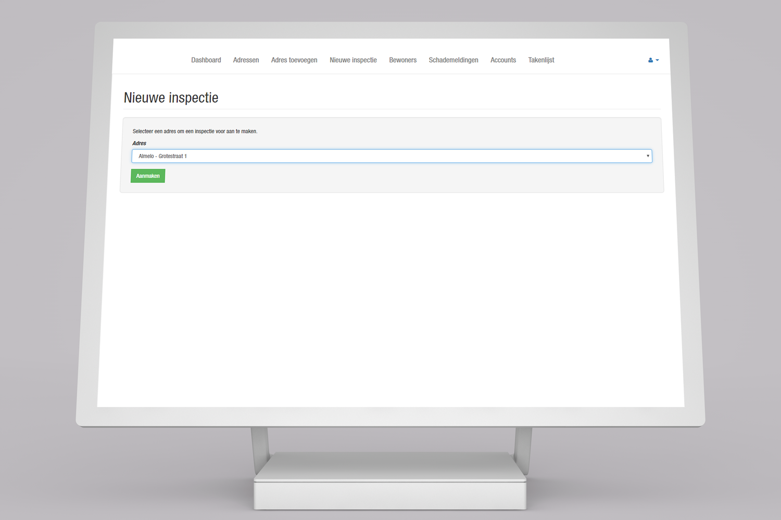Click the instruction text Selecteer een adres
Image resolution: width=781 pixels, height=520 pixels.
point(195,132)
